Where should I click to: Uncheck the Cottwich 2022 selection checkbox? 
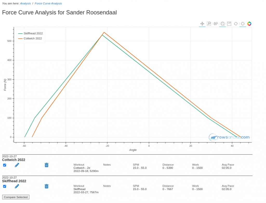[x=5, y=165]
